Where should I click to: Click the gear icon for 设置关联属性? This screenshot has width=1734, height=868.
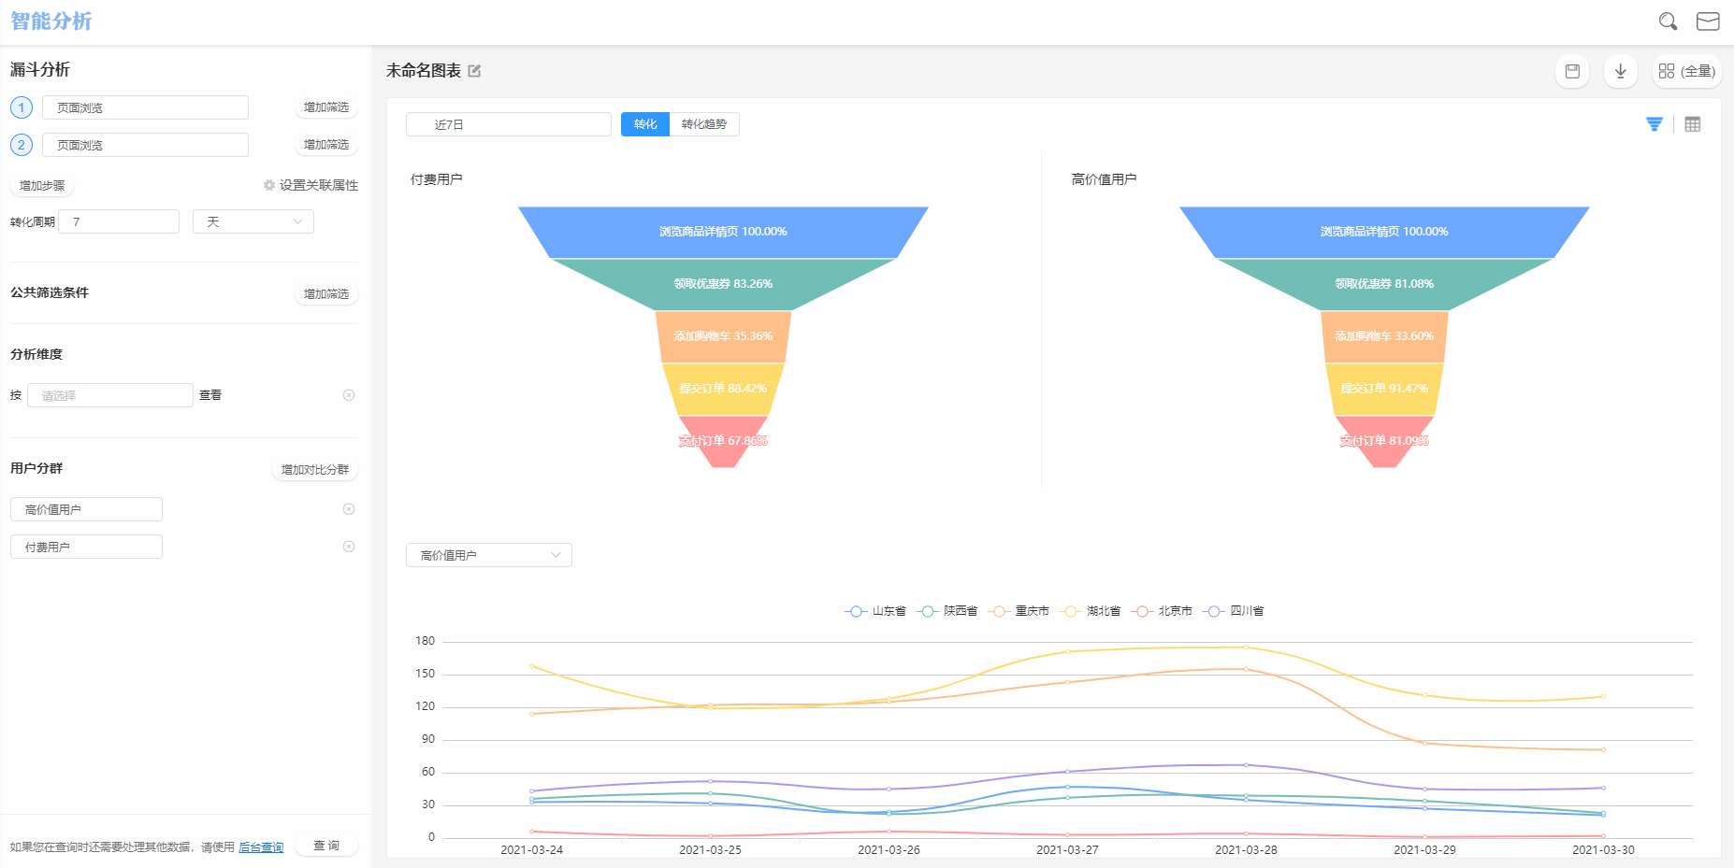[269, 185]
